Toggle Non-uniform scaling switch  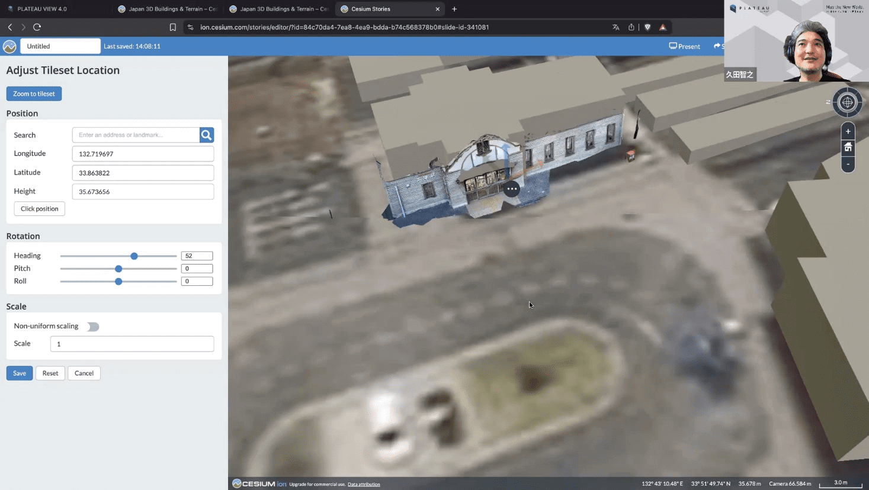93,327
